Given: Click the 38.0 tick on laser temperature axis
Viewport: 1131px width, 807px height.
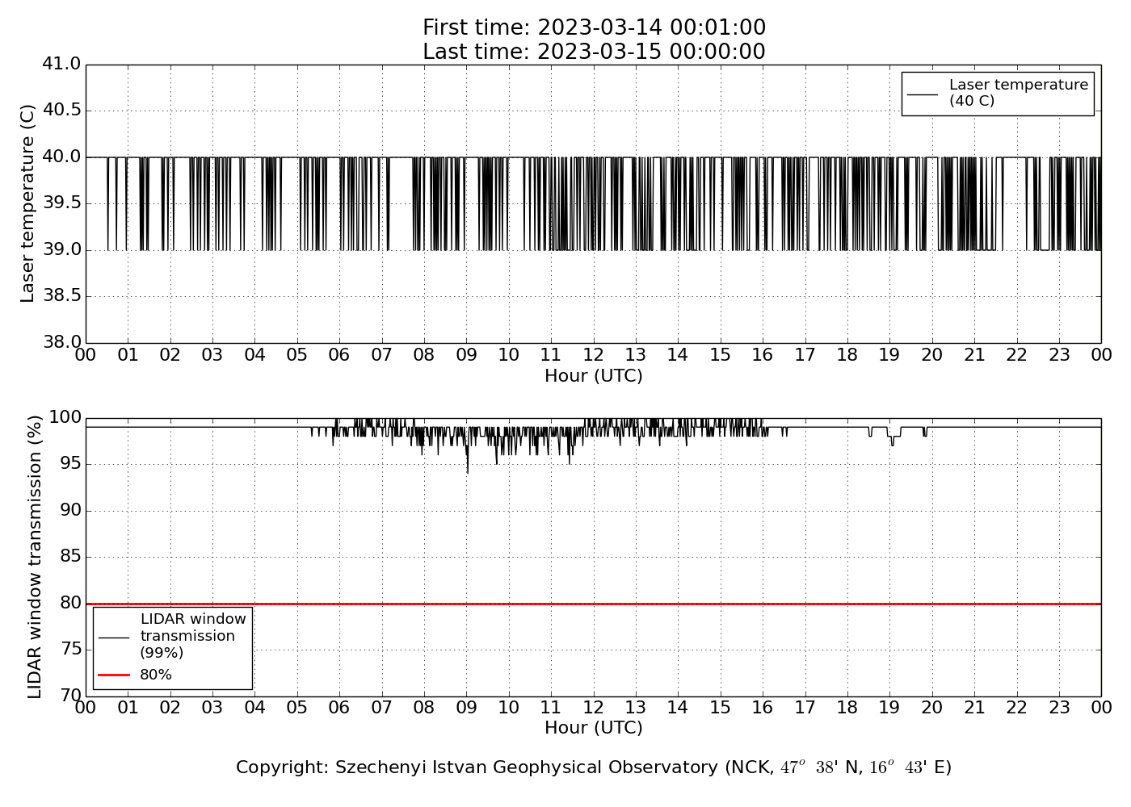Looking at the screenshot, I should click(x=61, y=342).
